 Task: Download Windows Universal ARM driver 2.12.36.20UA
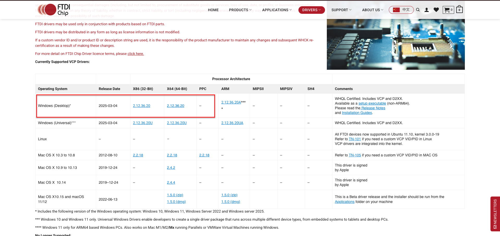coord(232,123)
